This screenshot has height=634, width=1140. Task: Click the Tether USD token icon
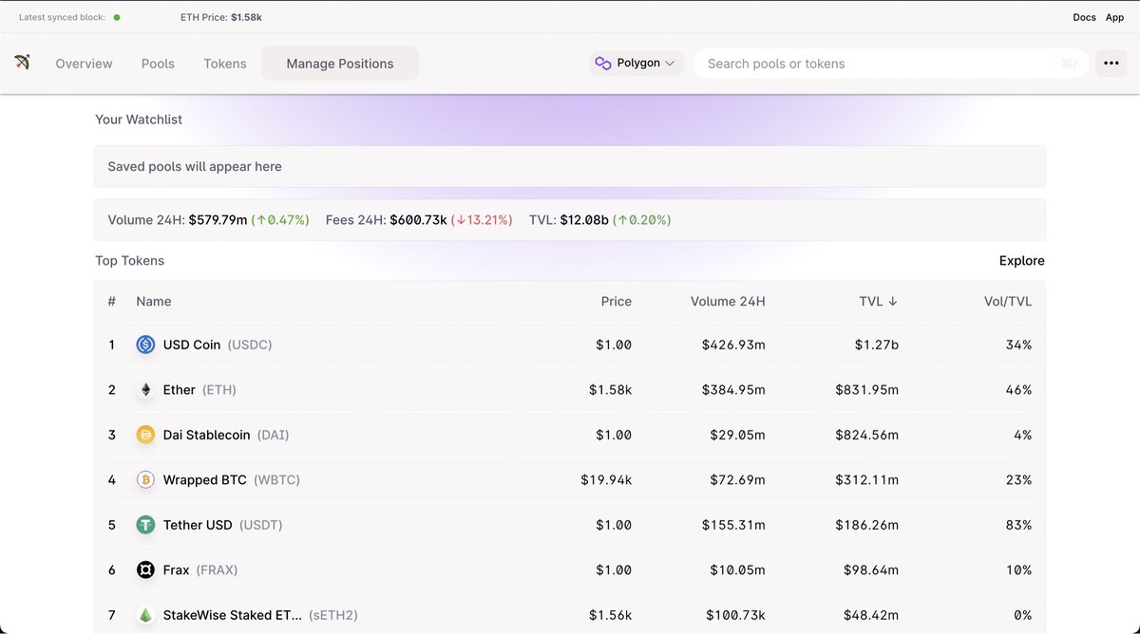click(x=145, y=525)
